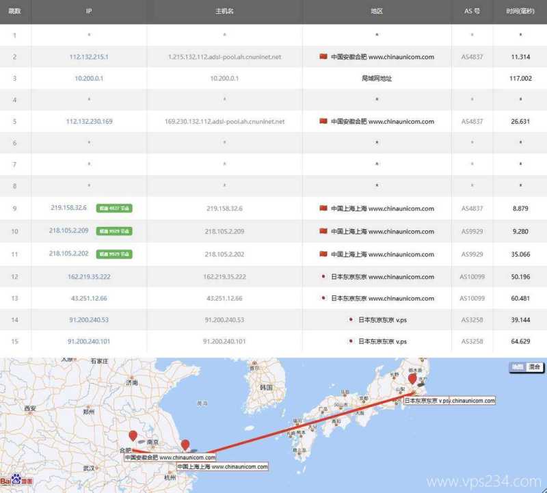Click the AS 号 column header
The height and width of the screenshot is (493, 547).
click(472, 12)
